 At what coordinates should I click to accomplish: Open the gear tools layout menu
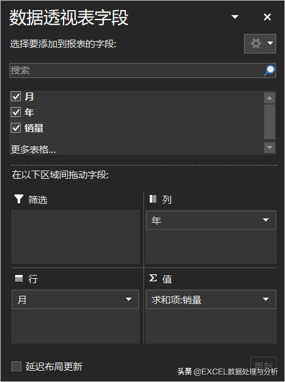(x=260, y=43)
